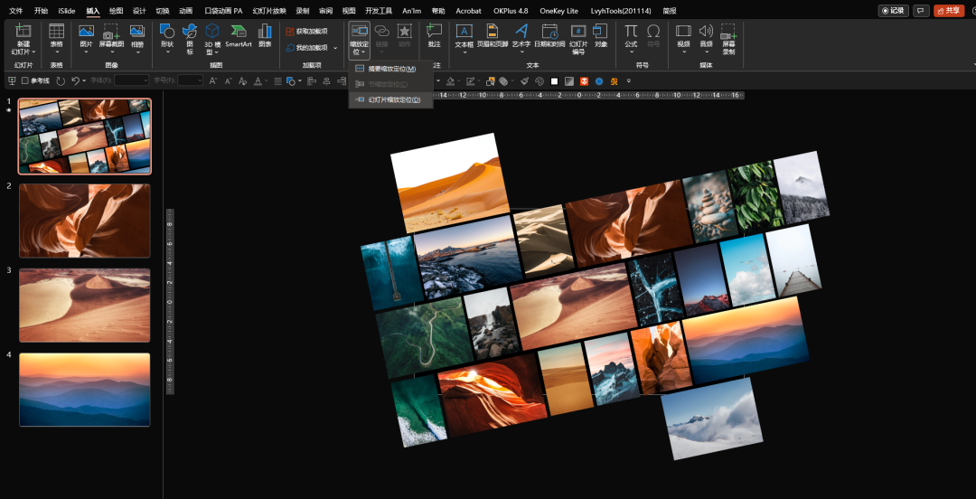The width and height of the screenshot is (976, 499).
Task: Open the comments pane button beside 记录
Action: point(921,11)
